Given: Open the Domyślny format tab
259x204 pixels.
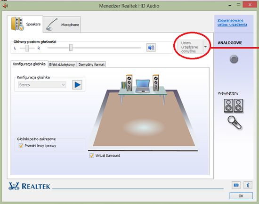Looking at the screenshot, I should (91, 65).
